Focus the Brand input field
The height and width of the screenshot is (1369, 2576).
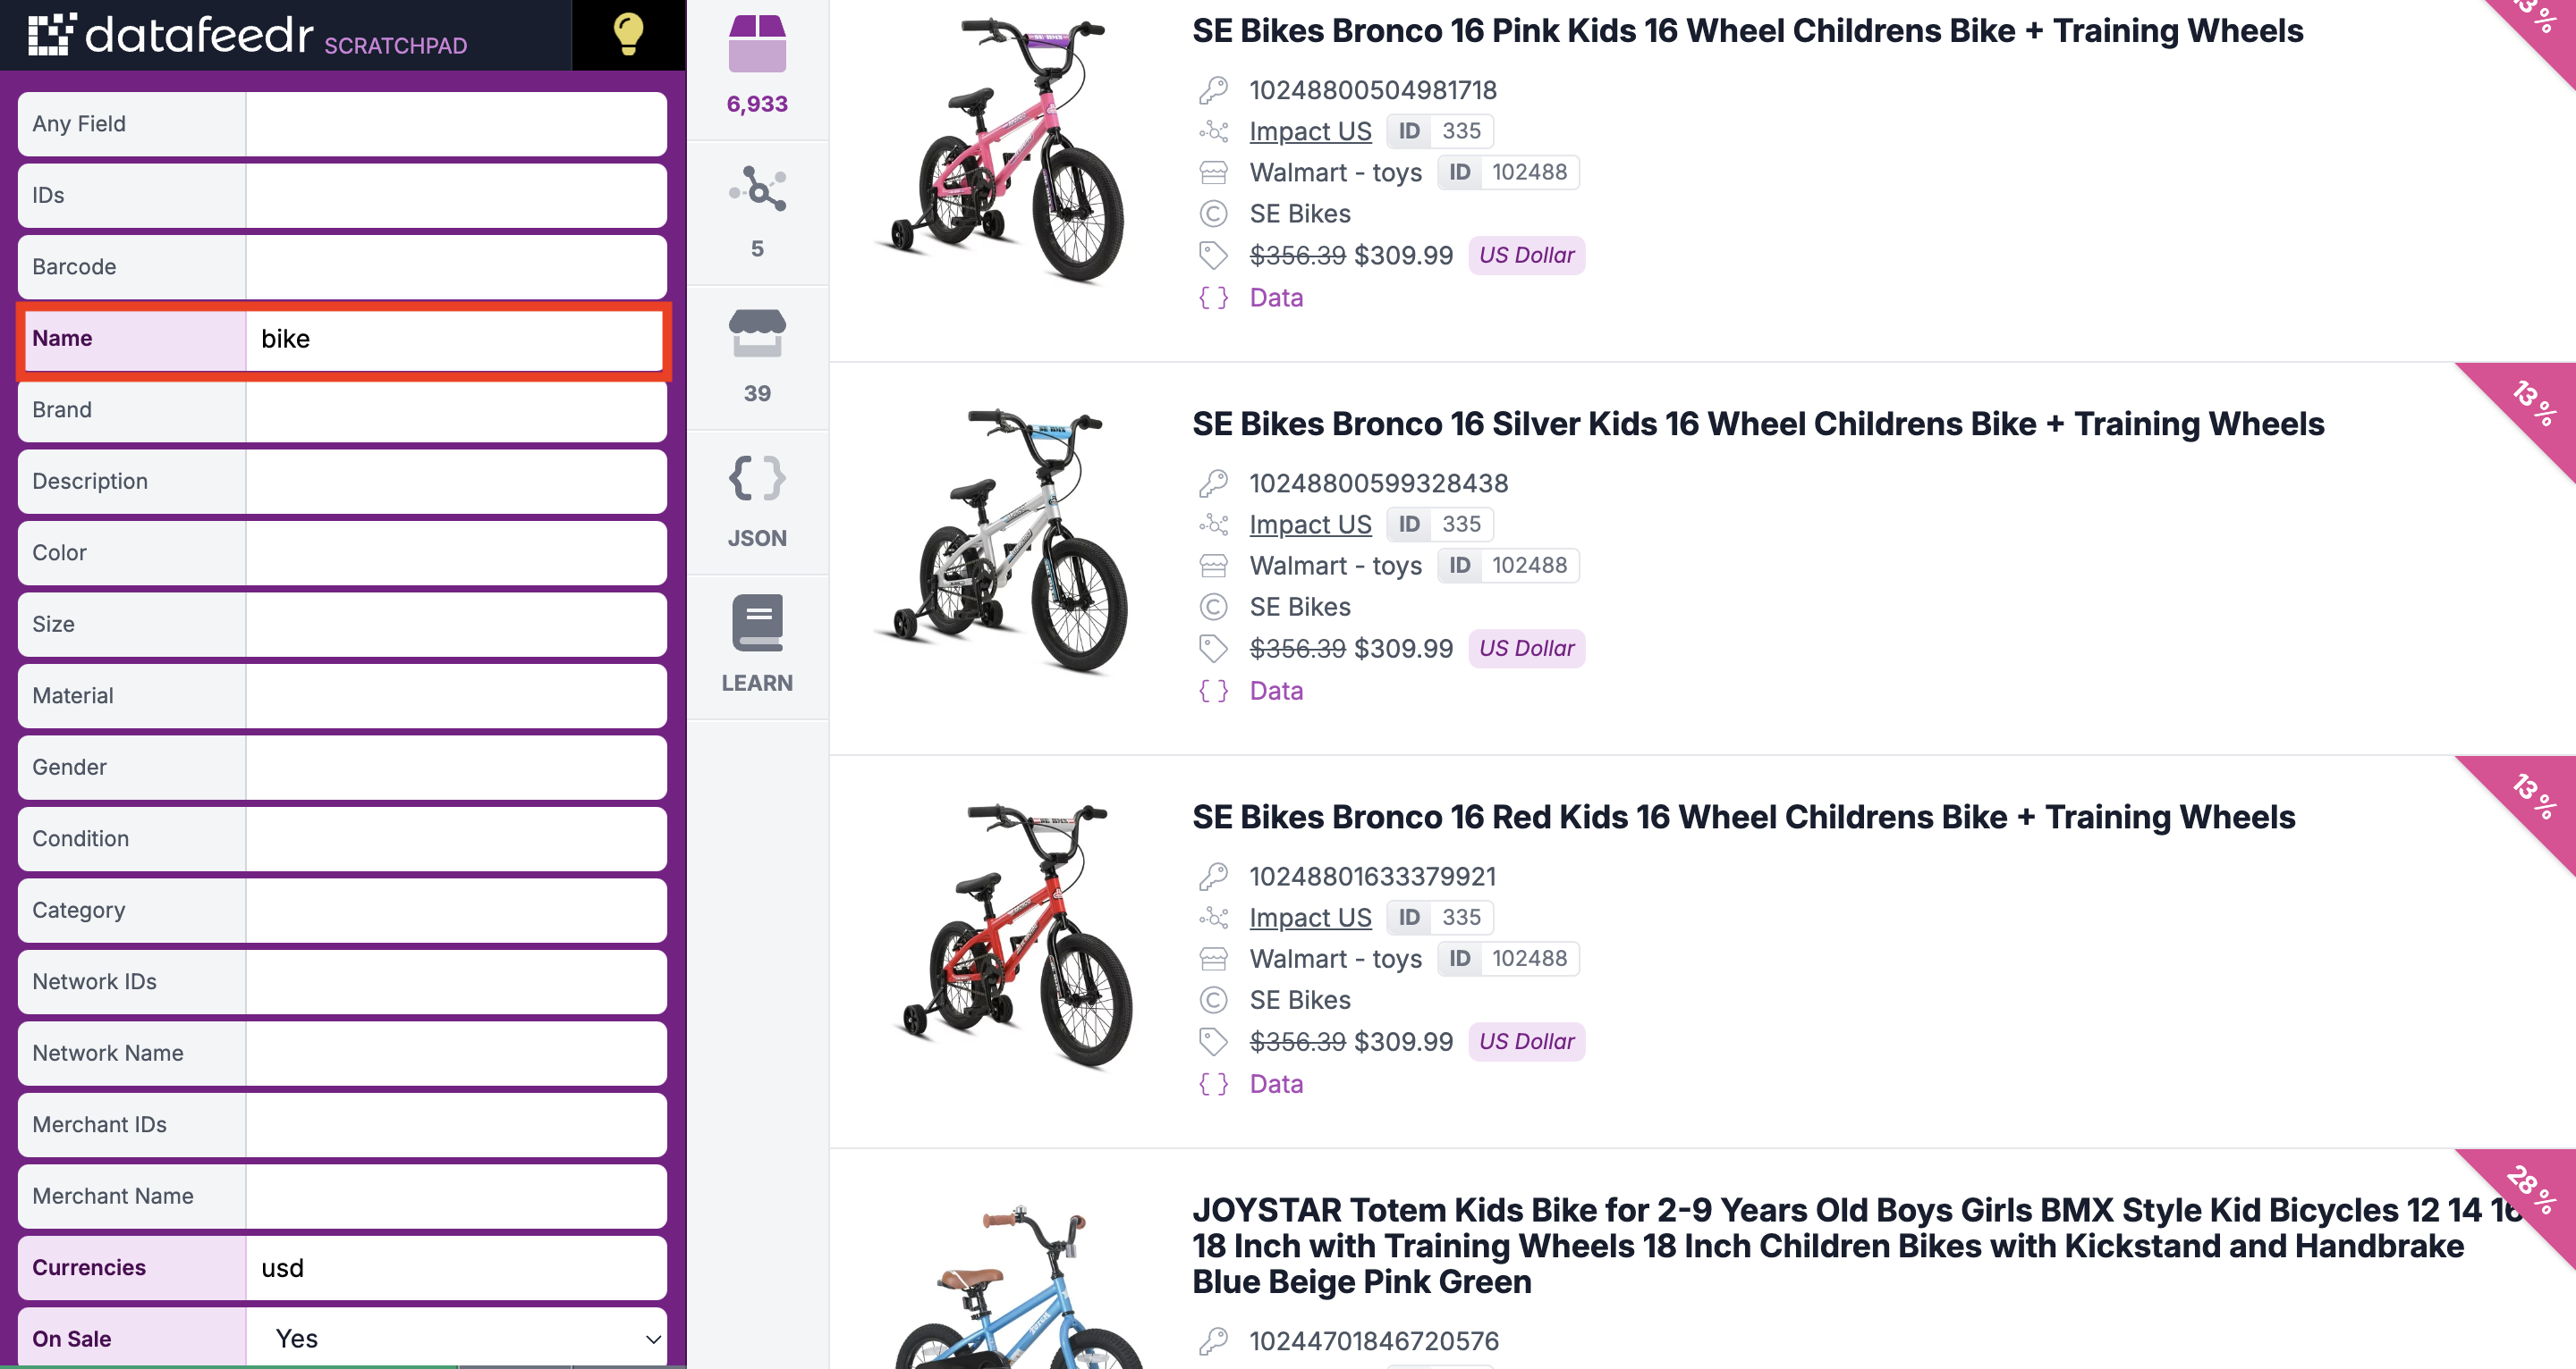click(456, 409)
